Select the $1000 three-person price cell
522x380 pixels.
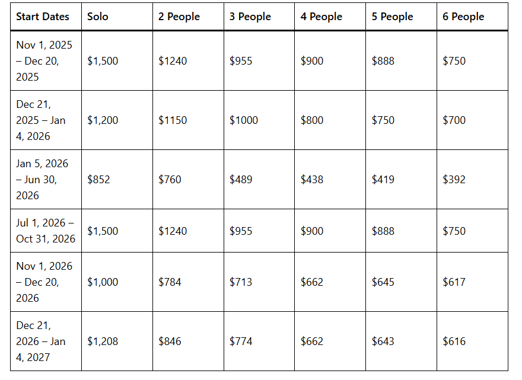point(244,120)
